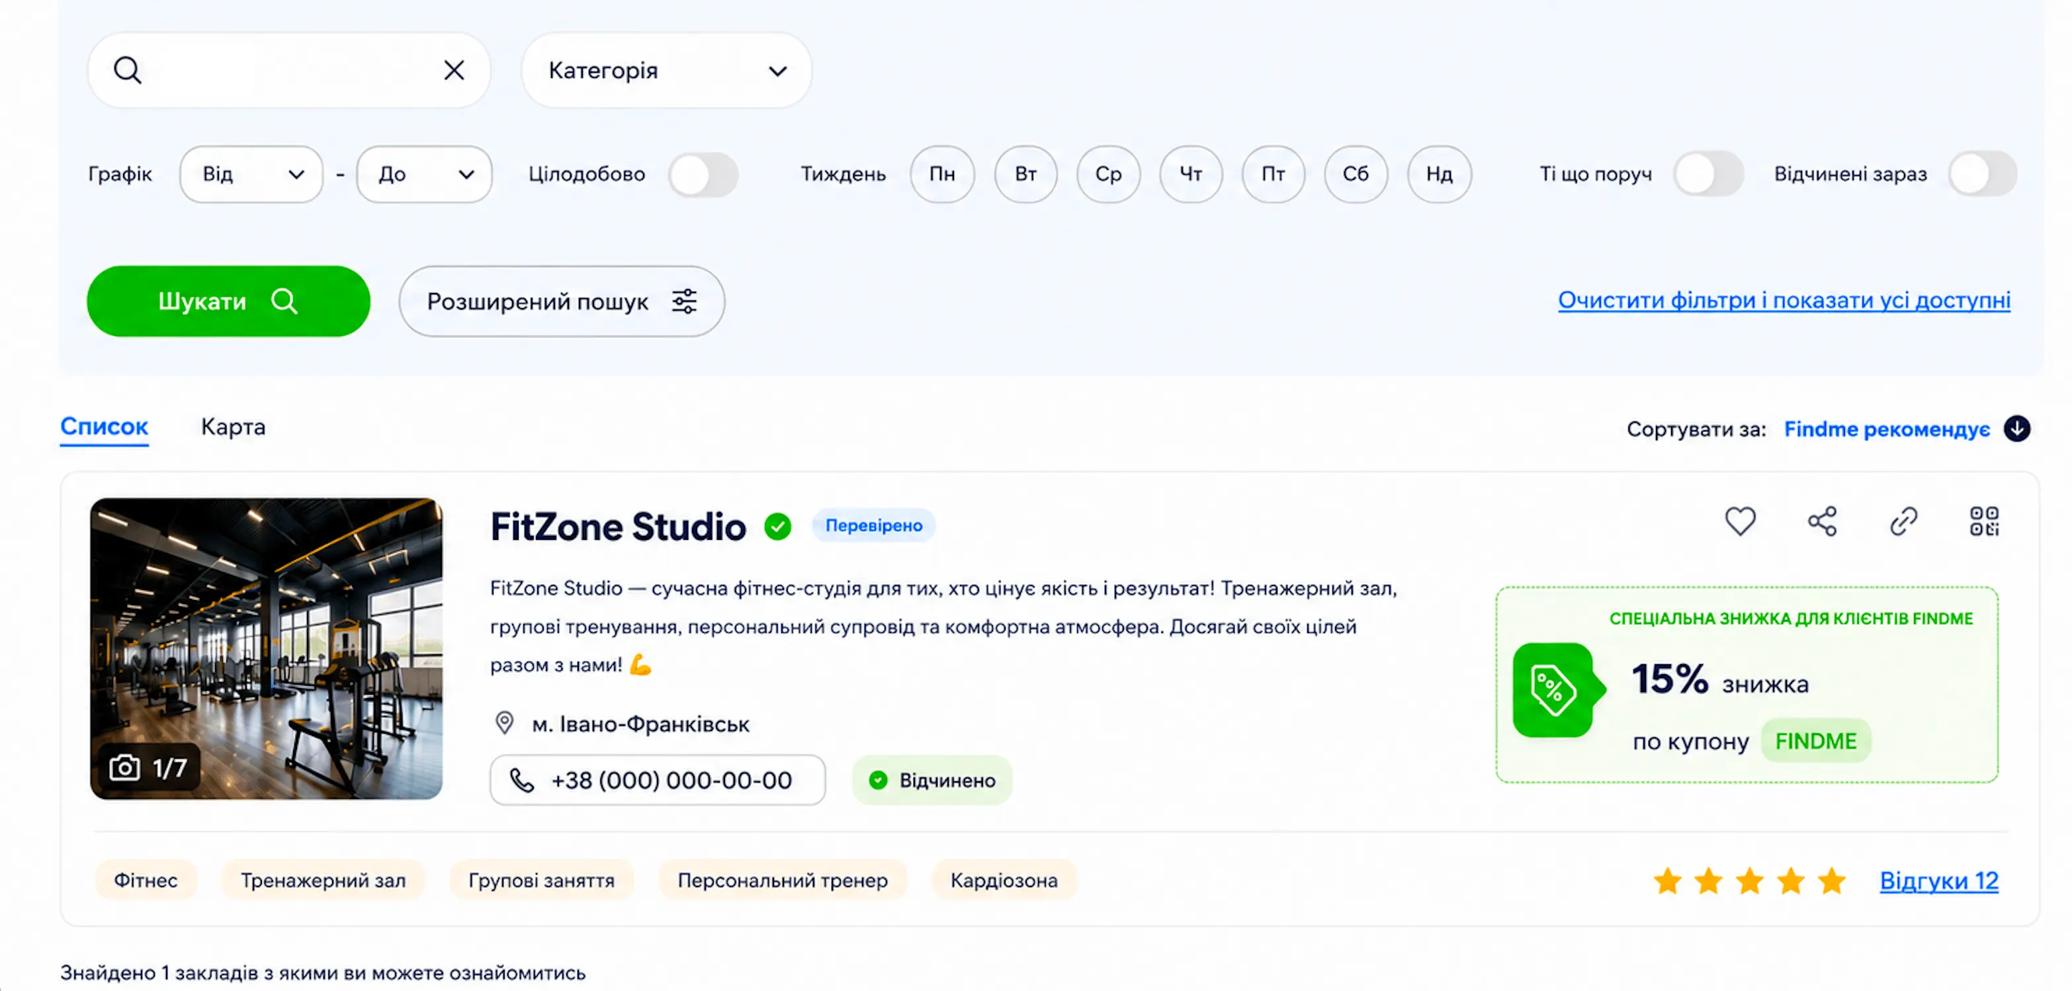Click the sliders icon in Розширений пошук

pyautogui.click(x=685, y=301)
